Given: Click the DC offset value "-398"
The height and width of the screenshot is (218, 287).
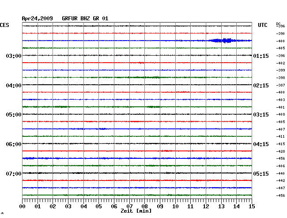Looking at the screenshot, I should point(280,78).
